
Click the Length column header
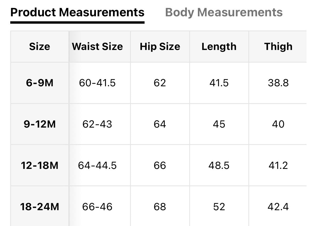point(219,47)
